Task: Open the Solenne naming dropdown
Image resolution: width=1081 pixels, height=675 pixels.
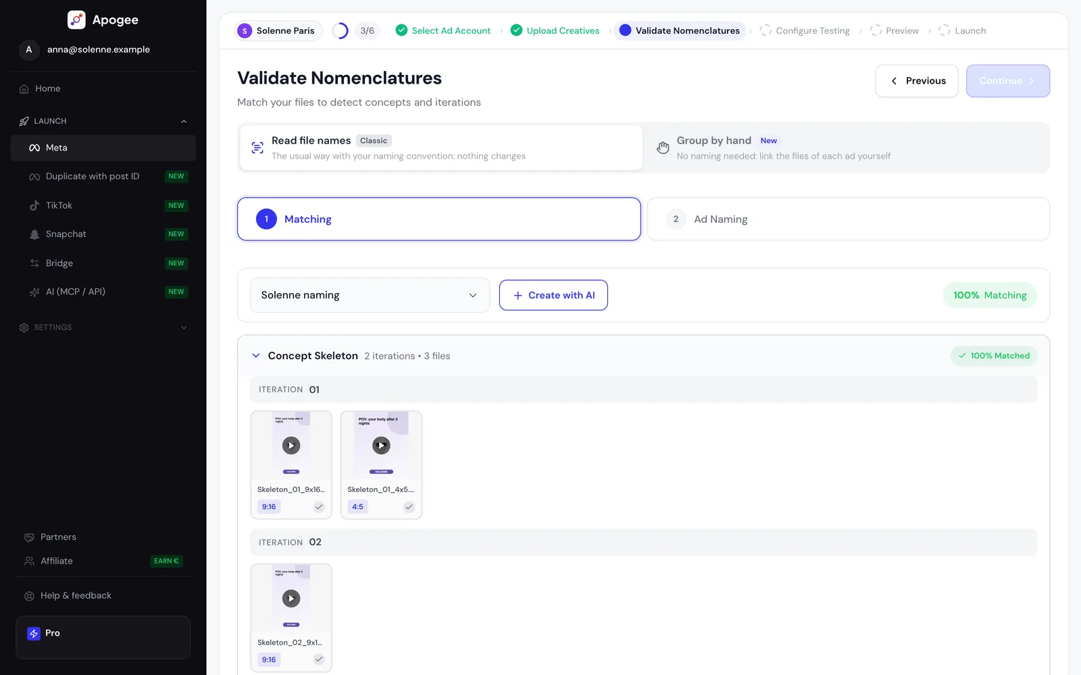Action: click(x=370, y=295)
